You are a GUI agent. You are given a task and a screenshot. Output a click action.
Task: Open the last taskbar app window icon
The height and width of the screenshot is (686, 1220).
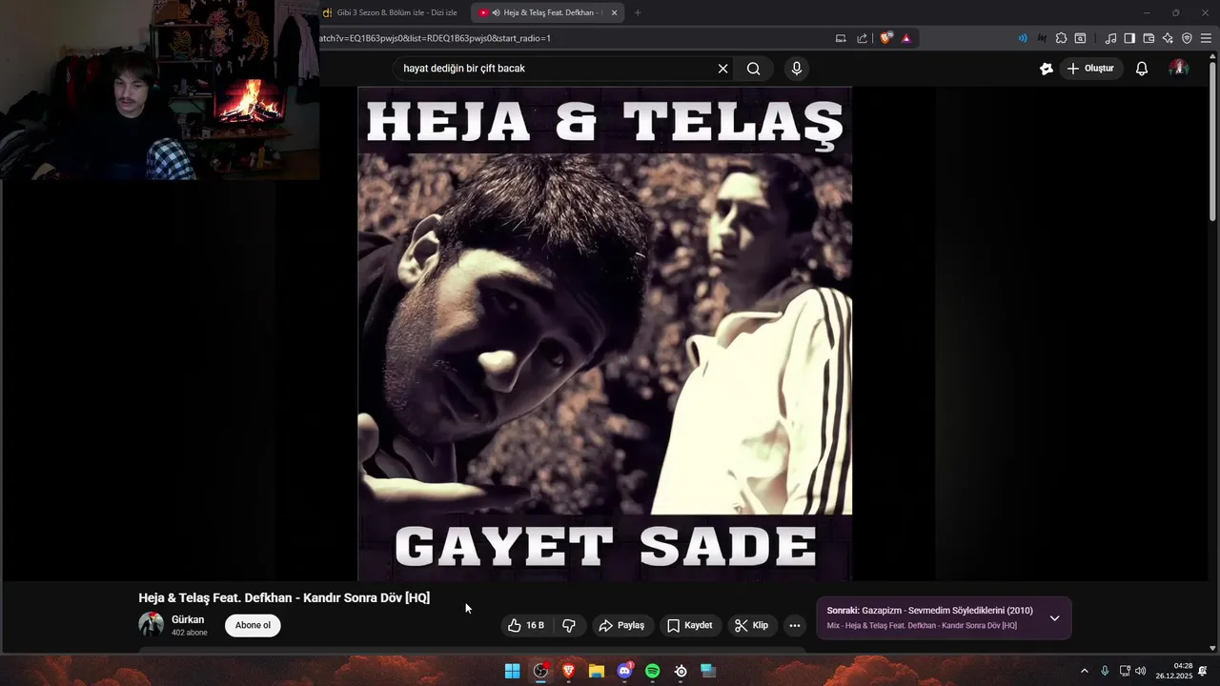tap(708, 671)
